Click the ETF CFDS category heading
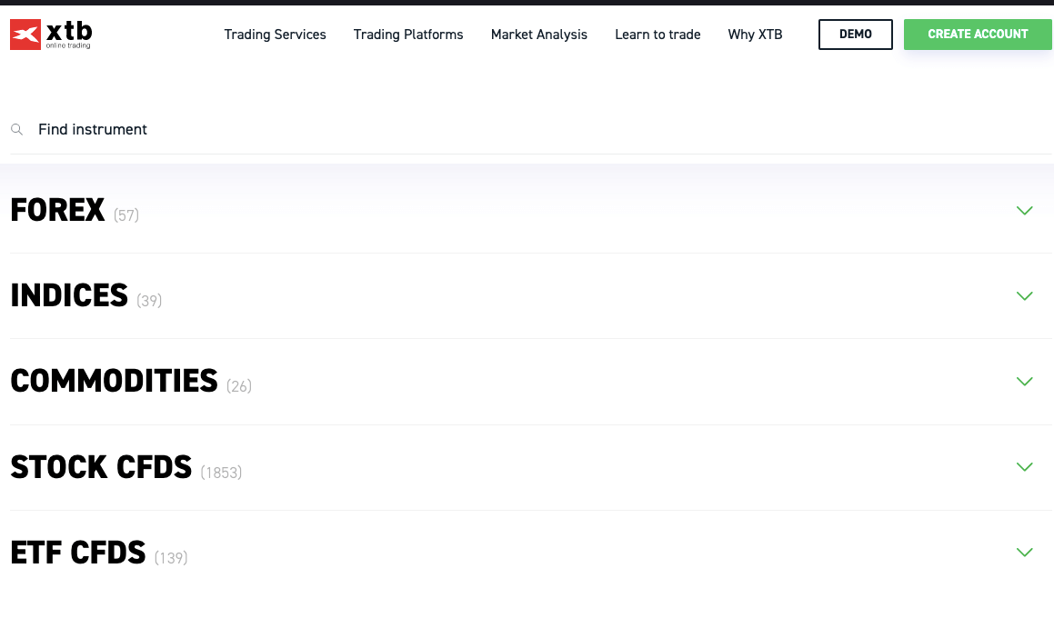The image size is (1054, 638). [x=78, y=552]
